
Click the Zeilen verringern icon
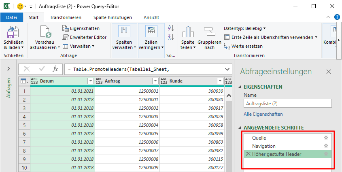click(x=151, y=32)
